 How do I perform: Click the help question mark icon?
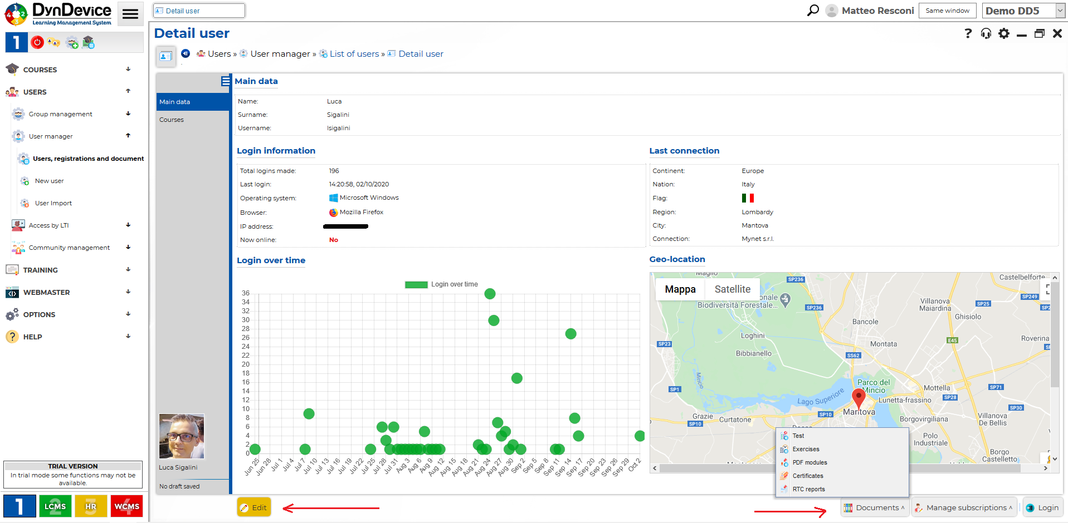(968, 34)
